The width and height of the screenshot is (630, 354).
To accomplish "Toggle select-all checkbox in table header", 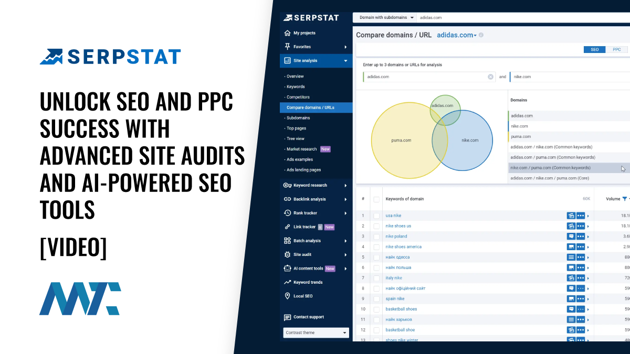I will point(376,199).
